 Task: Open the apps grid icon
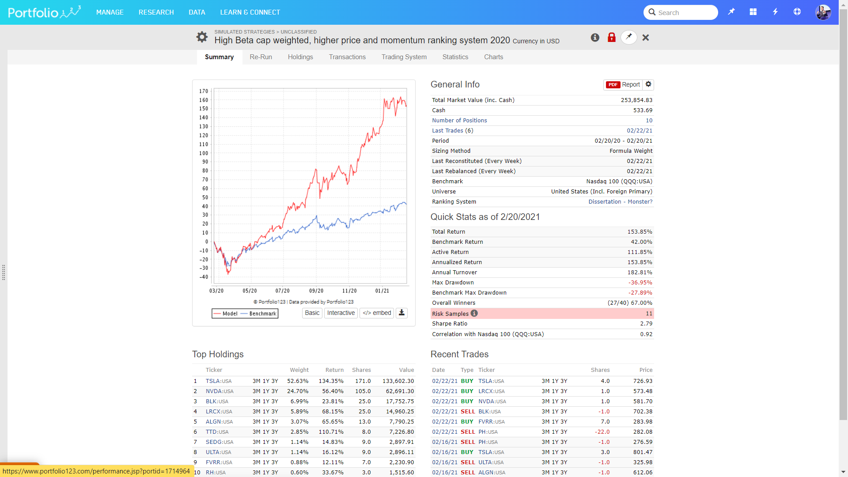coord(753,12)
